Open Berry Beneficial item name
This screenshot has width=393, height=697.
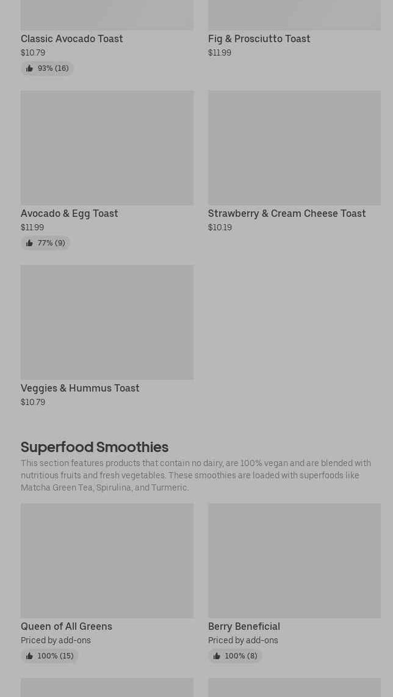pos(244,626)
